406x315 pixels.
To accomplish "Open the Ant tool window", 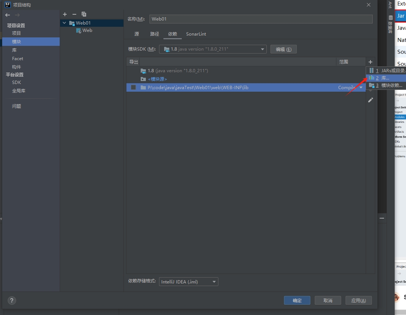I will pos(390,5).
